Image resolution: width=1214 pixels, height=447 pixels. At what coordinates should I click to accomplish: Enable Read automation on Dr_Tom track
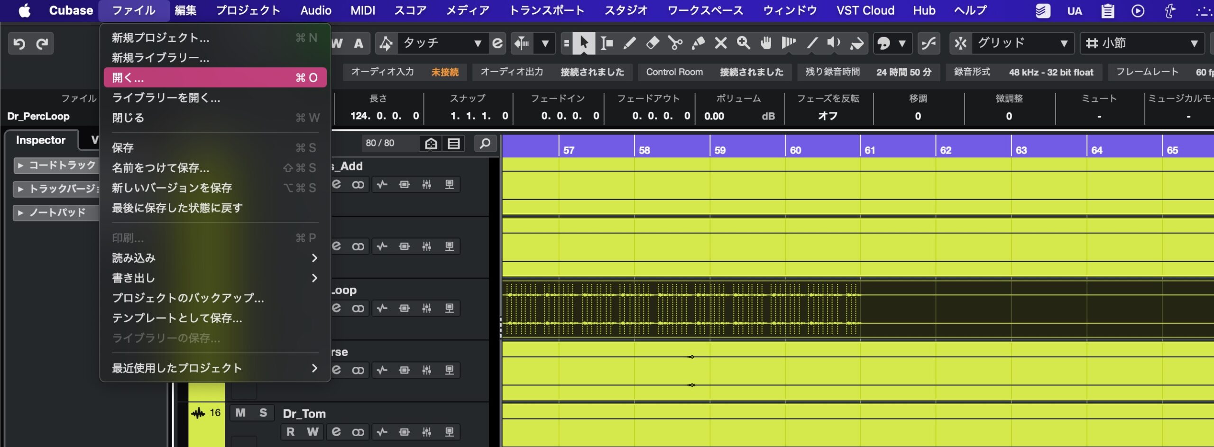tap(290, 432)
